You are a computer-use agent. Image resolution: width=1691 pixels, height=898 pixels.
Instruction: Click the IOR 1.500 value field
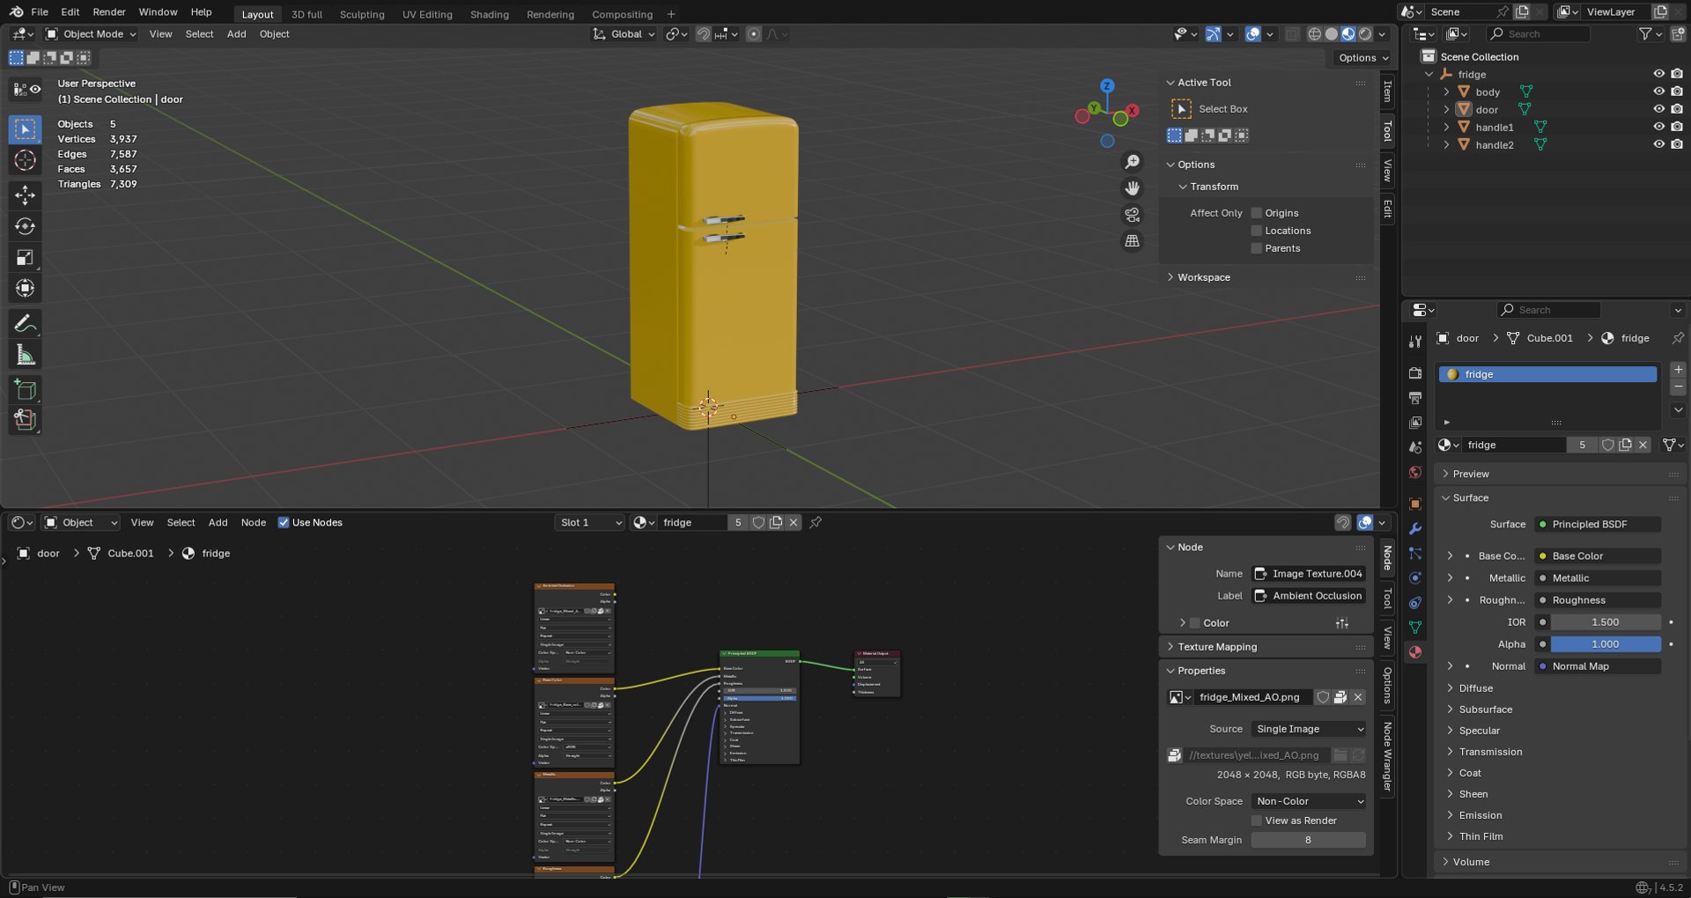(1606, 622)
